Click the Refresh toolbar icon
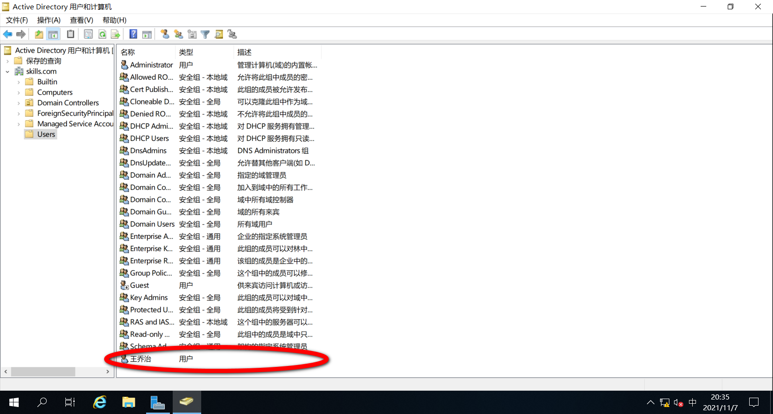 (x=102, y=34)
